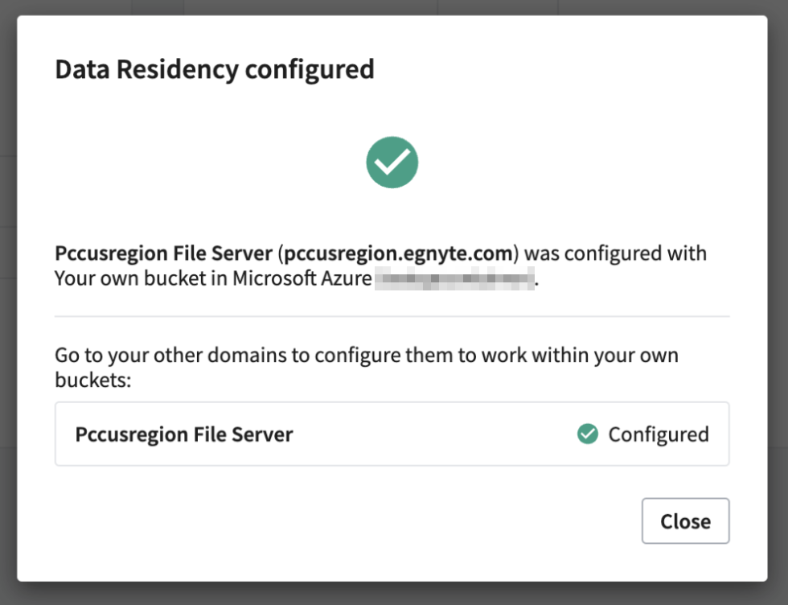Click the word 'buckets:' above the domain list
Image resolution: width=788 pixels, height=605 pixels.
point(92,380)
